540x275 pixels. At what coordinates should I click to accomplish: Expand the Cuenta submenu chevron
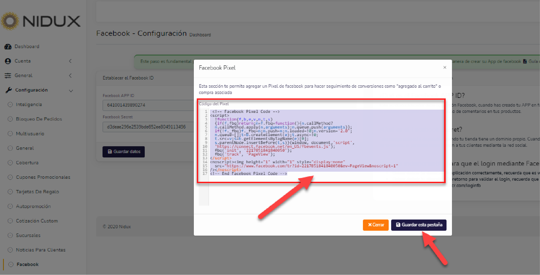[x=70, y=61]
